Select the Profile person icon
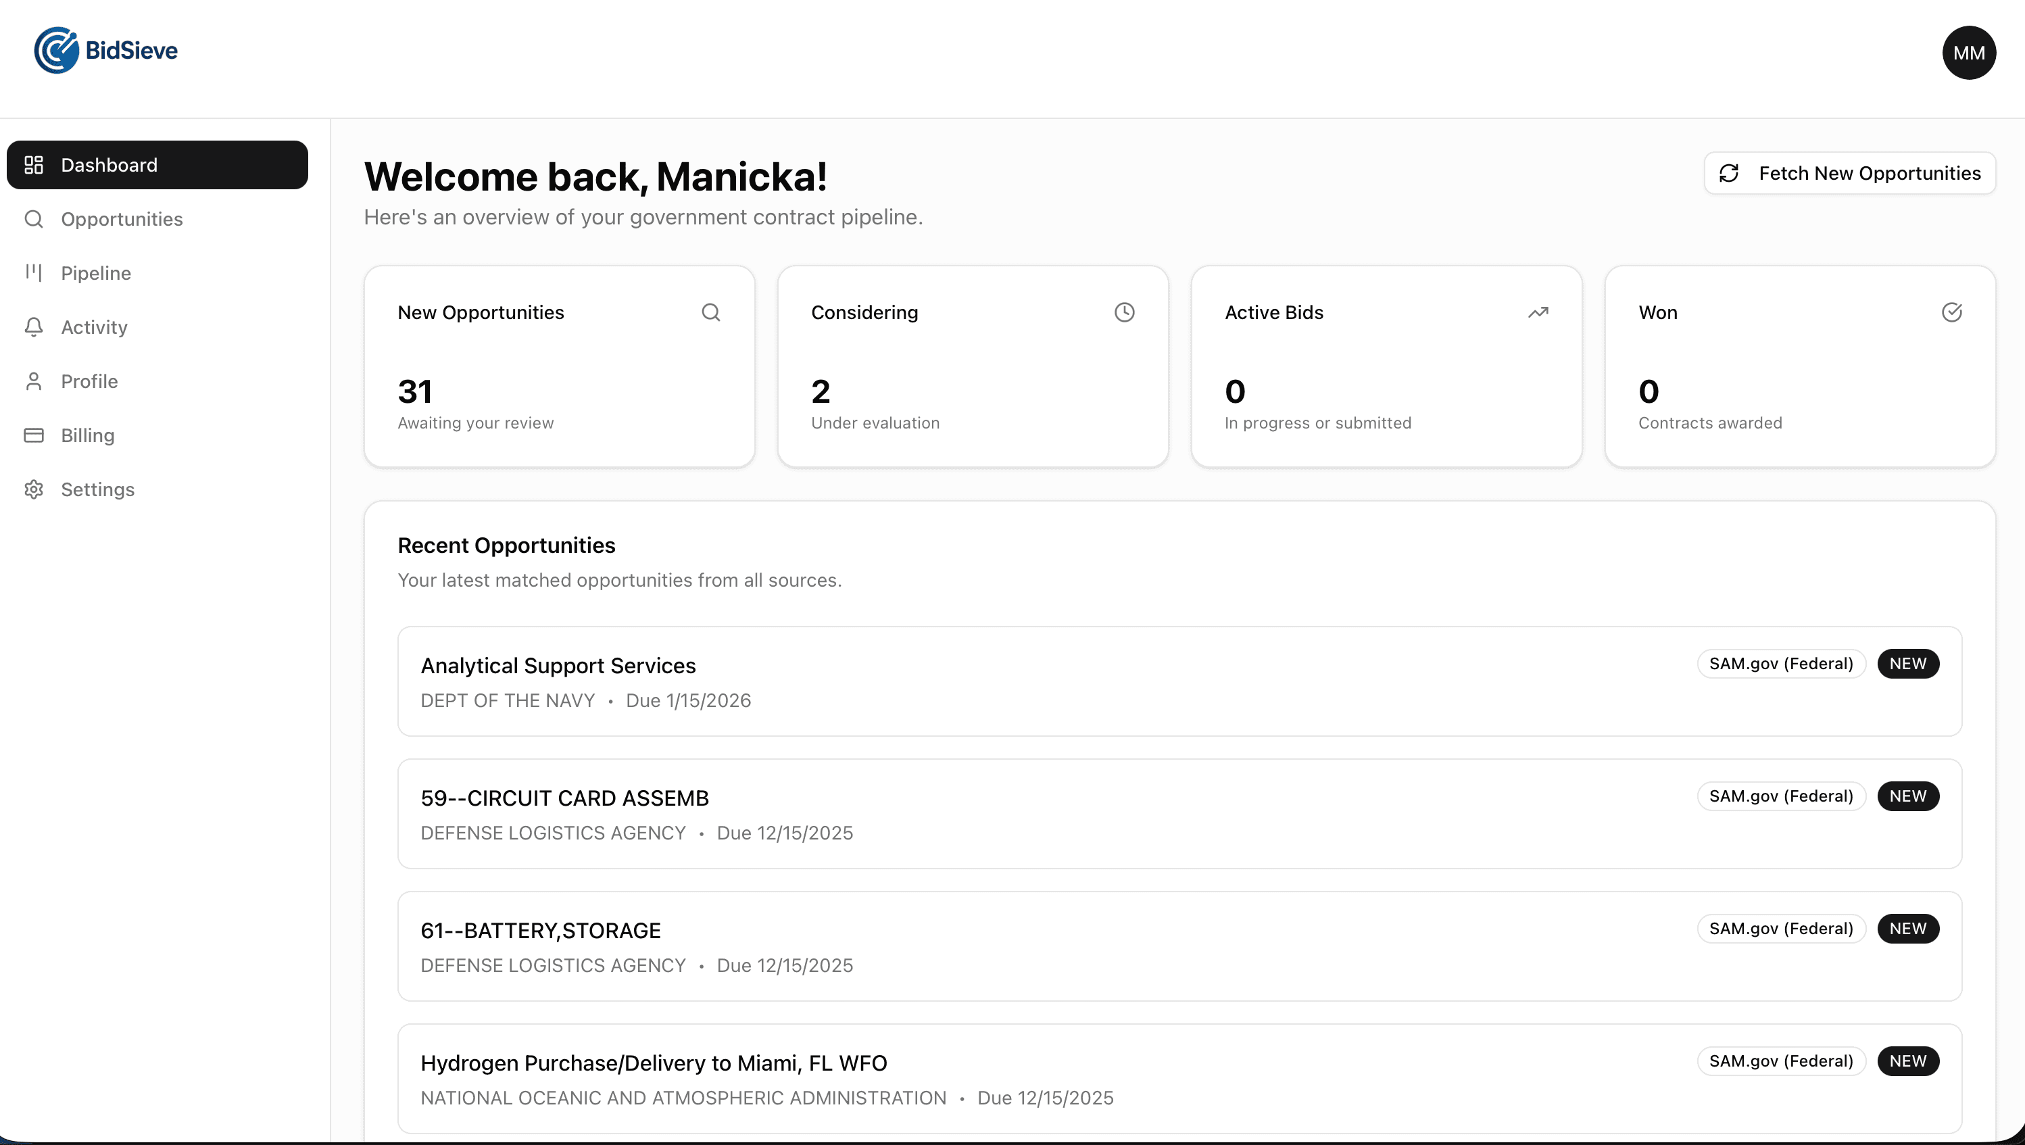 coord(33,381)
